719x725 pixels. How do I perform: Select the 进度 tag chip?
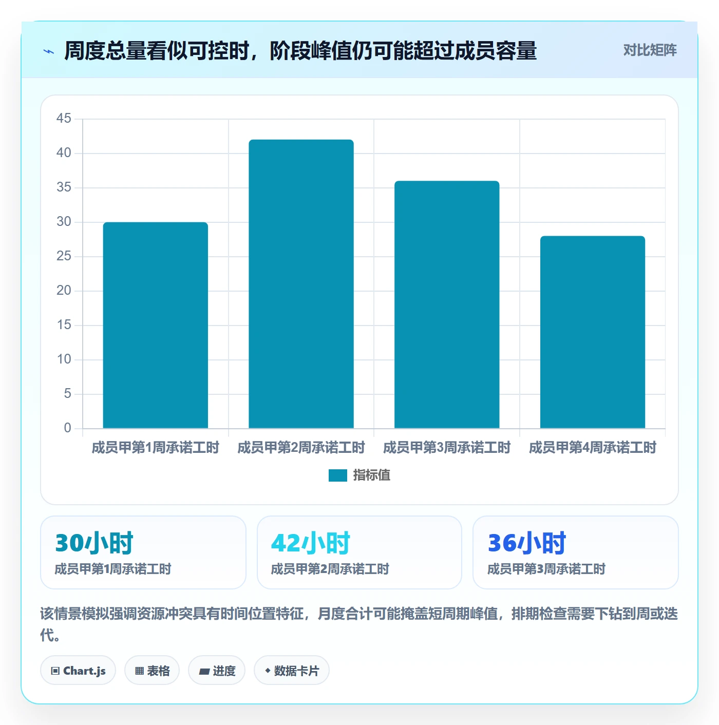217,670
